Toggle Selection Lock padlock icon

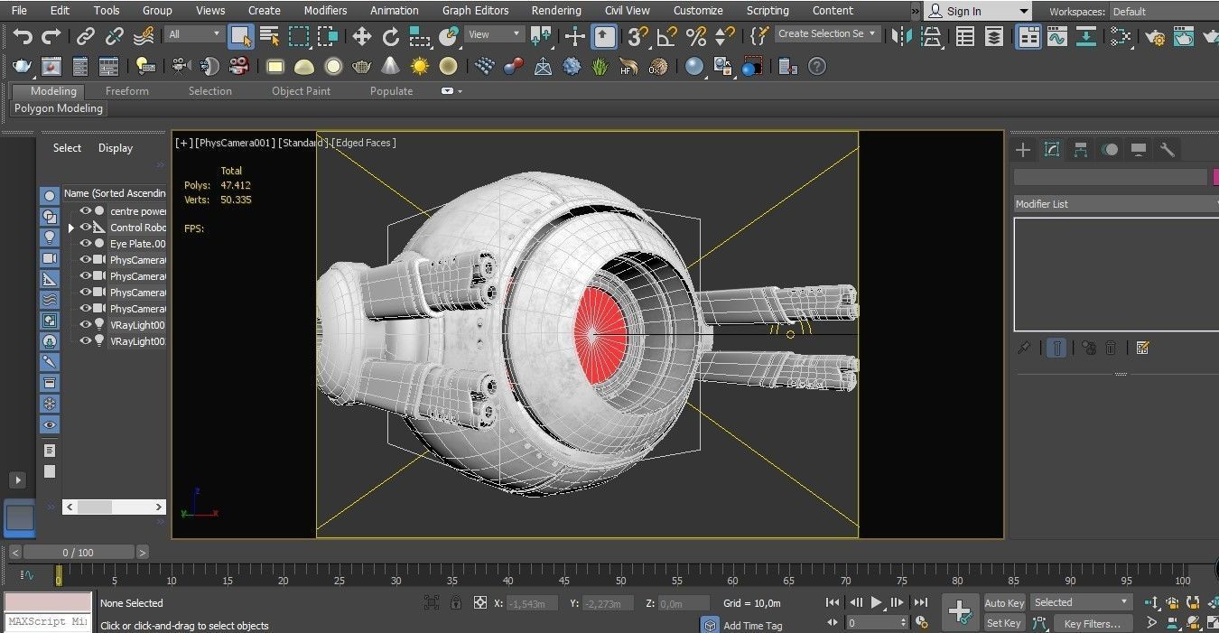456,602
